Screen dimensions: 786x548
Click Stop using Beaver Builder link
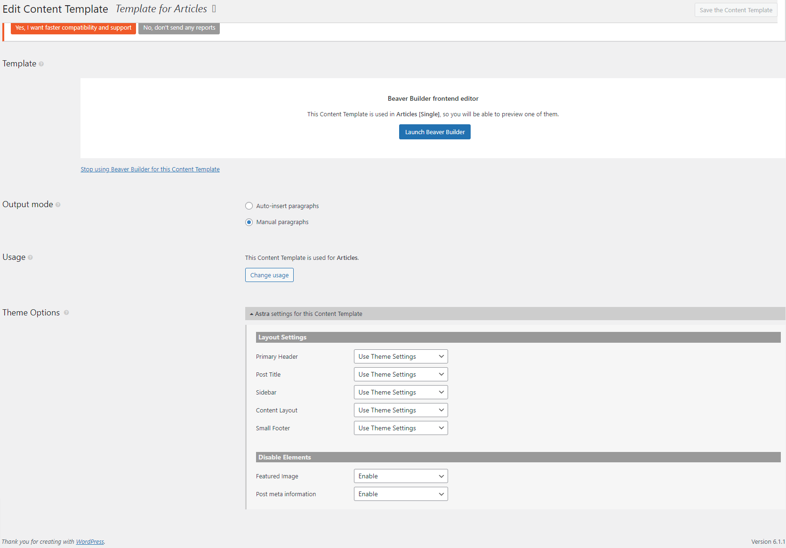[150, 169]
